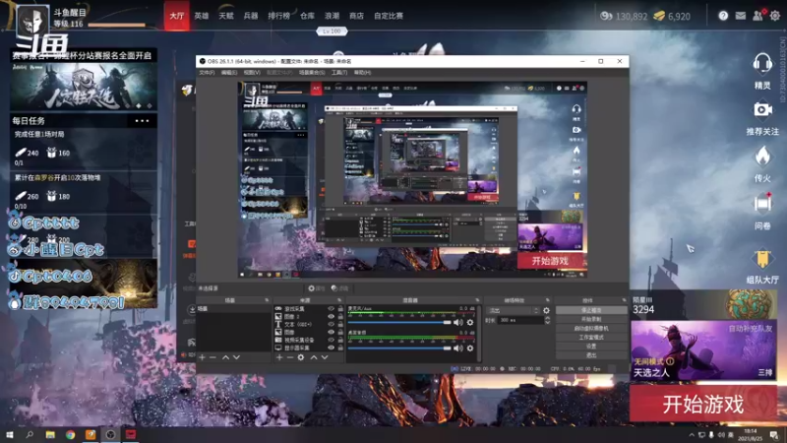
Task: Click 工作室模式 in OBS controls
Action: [591, 338]
